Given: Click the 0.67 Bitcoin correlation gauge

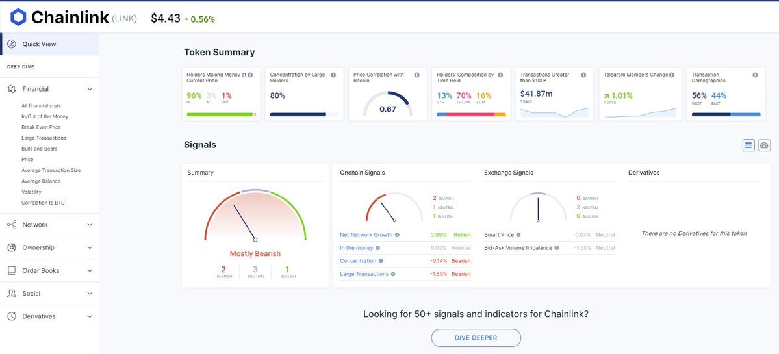Looking at the screenshot, I should [x=387, y=105].
